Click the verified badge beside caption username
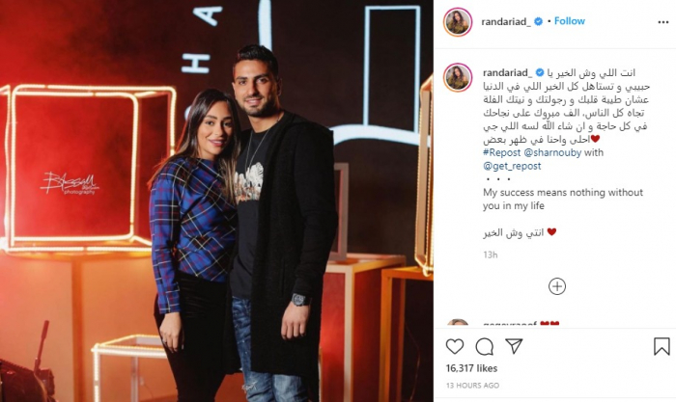Viewport: 676px width, 402px height. click(540, 72)
